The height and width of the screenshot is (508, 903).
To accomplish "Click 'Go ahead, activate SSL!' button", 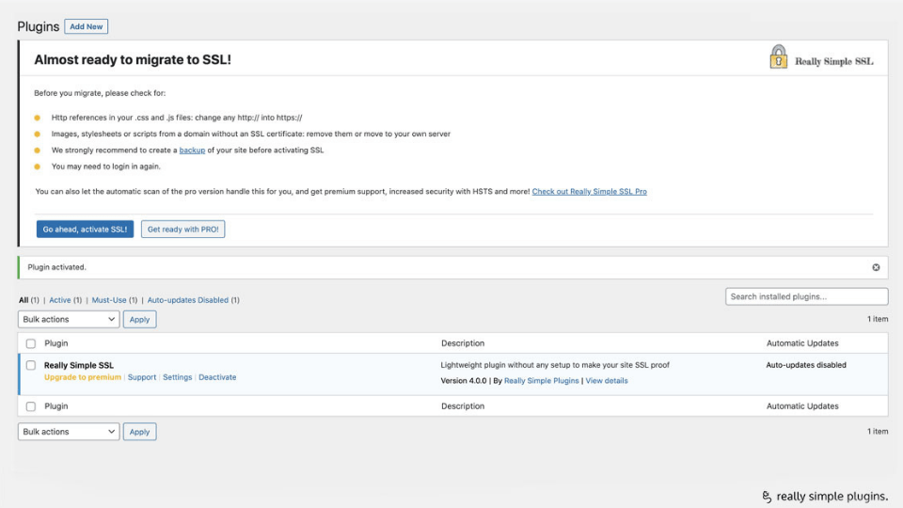I will pyautogui.click(x=86, y=230).
